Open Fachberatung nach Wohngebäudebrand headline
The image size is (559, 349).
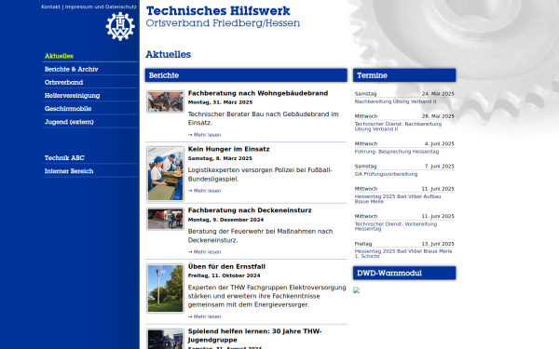click(258, 93)
